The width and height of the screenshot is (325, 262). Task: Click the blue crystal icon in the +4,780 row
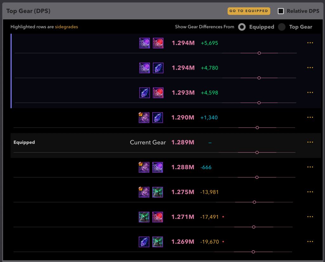[158, 68]
